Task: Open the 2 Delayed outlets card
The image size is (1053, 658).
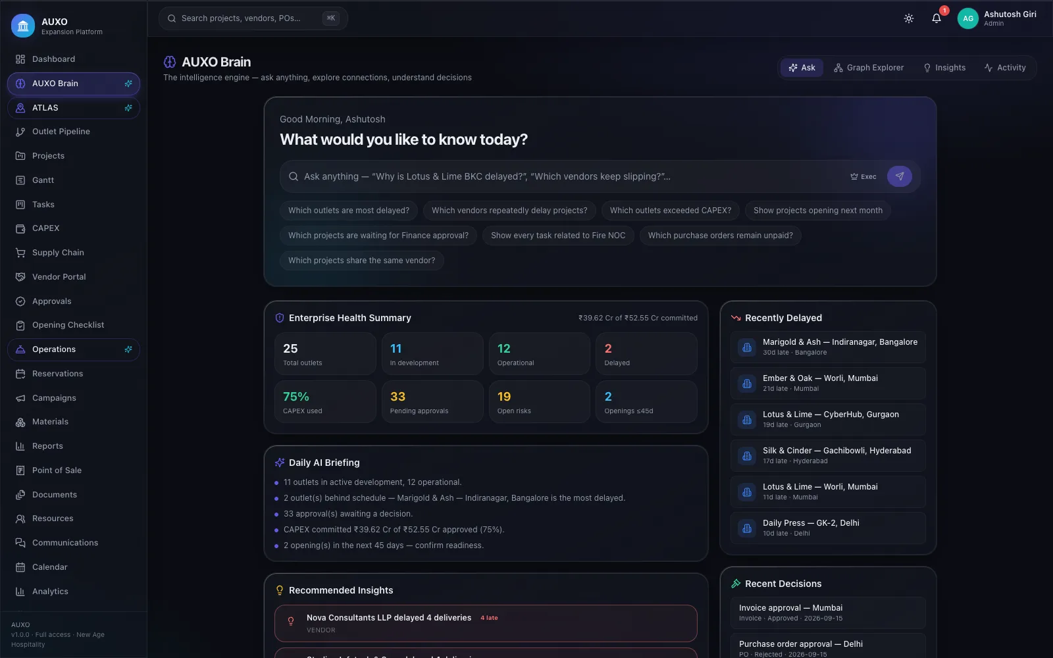Action: point(646,354)
